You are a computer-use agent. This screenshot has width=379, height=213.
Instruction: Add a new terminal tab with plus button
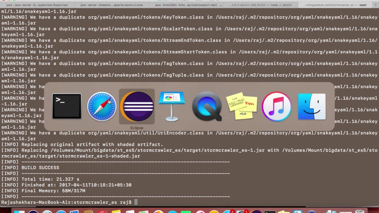click(x=376, y=5)
